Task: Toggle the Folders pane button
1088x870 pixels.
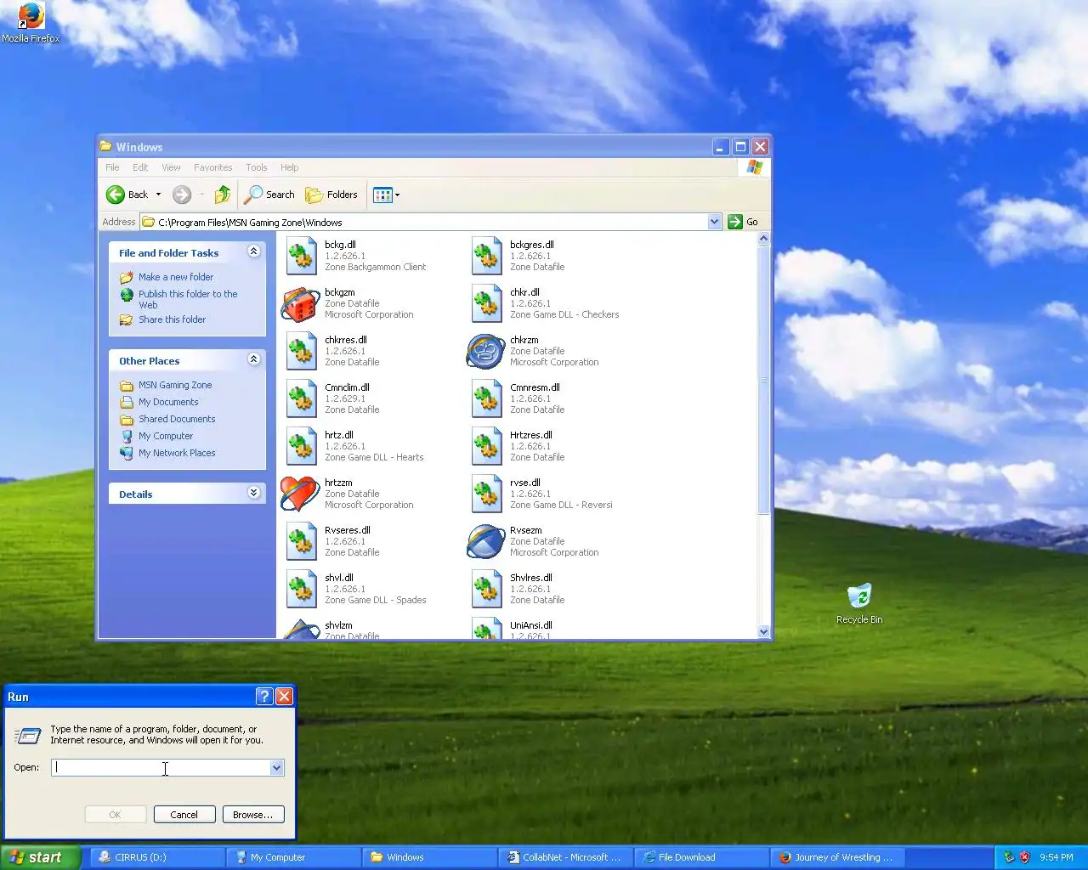Action: coord(332,195)
